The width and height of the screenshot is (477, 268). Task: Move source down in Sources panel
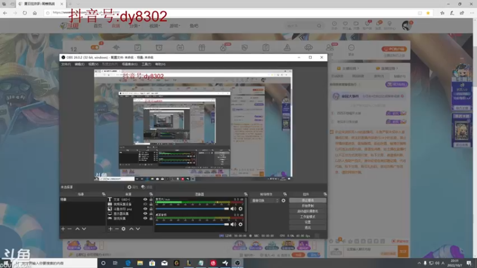(x=138, y=229)
